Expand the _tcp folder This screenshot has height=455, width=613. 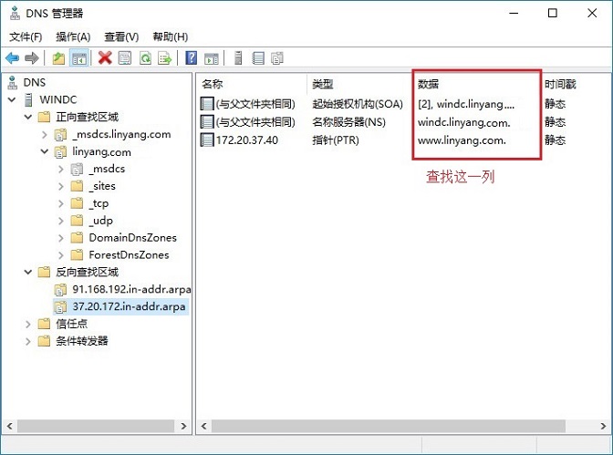61,203
